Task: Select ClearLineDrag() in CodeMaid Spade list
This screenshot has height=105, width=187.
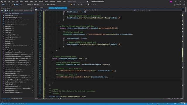Action: click(x=8, y=84)
